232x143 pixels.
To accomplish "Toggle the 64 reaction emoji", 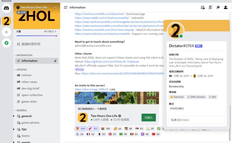I will pyautogui.click(x=118, y=129).
